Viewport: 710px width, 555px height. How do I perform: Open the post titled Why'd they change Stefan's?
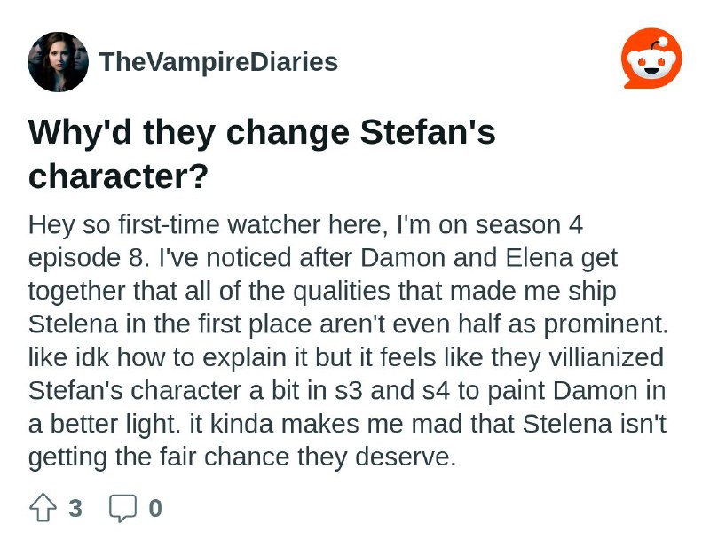(262, 132)
